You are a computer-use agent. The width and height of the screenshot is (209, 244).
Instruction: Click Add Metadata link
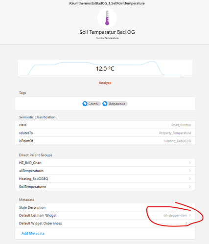coord(33,233)
